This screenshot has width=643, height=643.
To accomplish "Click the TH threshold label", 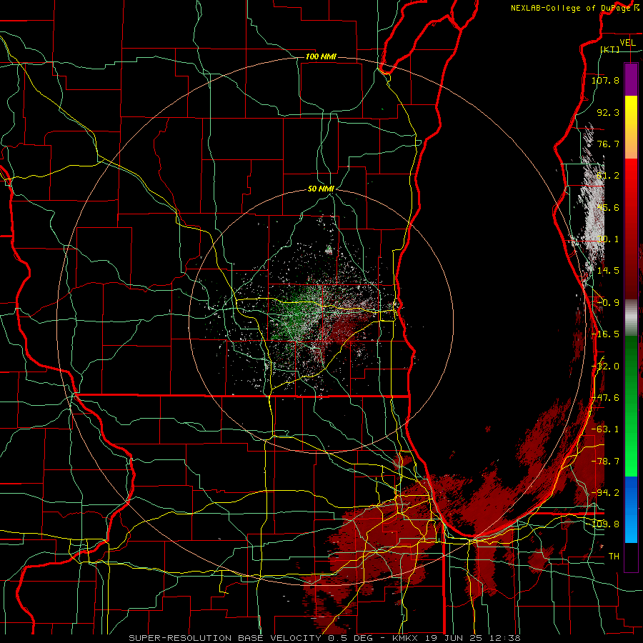I will click(614, 557).
